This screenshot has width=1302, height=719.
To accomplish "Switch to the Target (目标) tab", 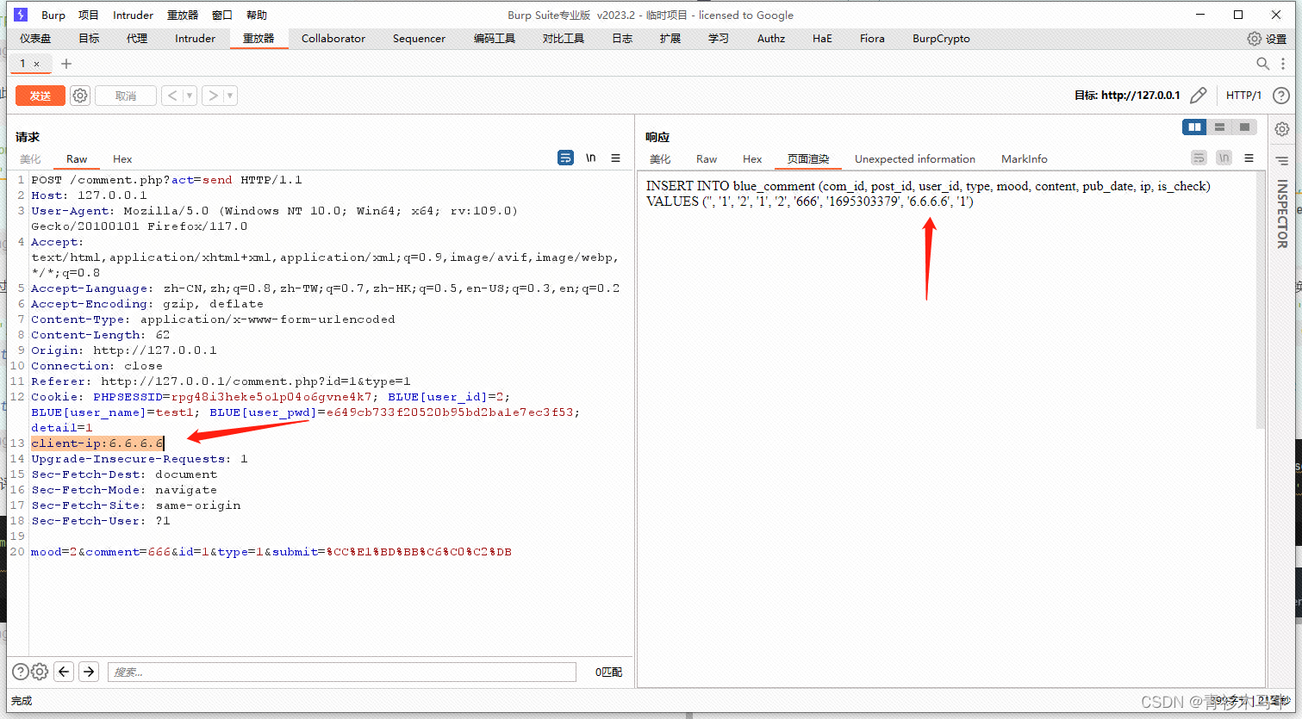I will point(89,39).
